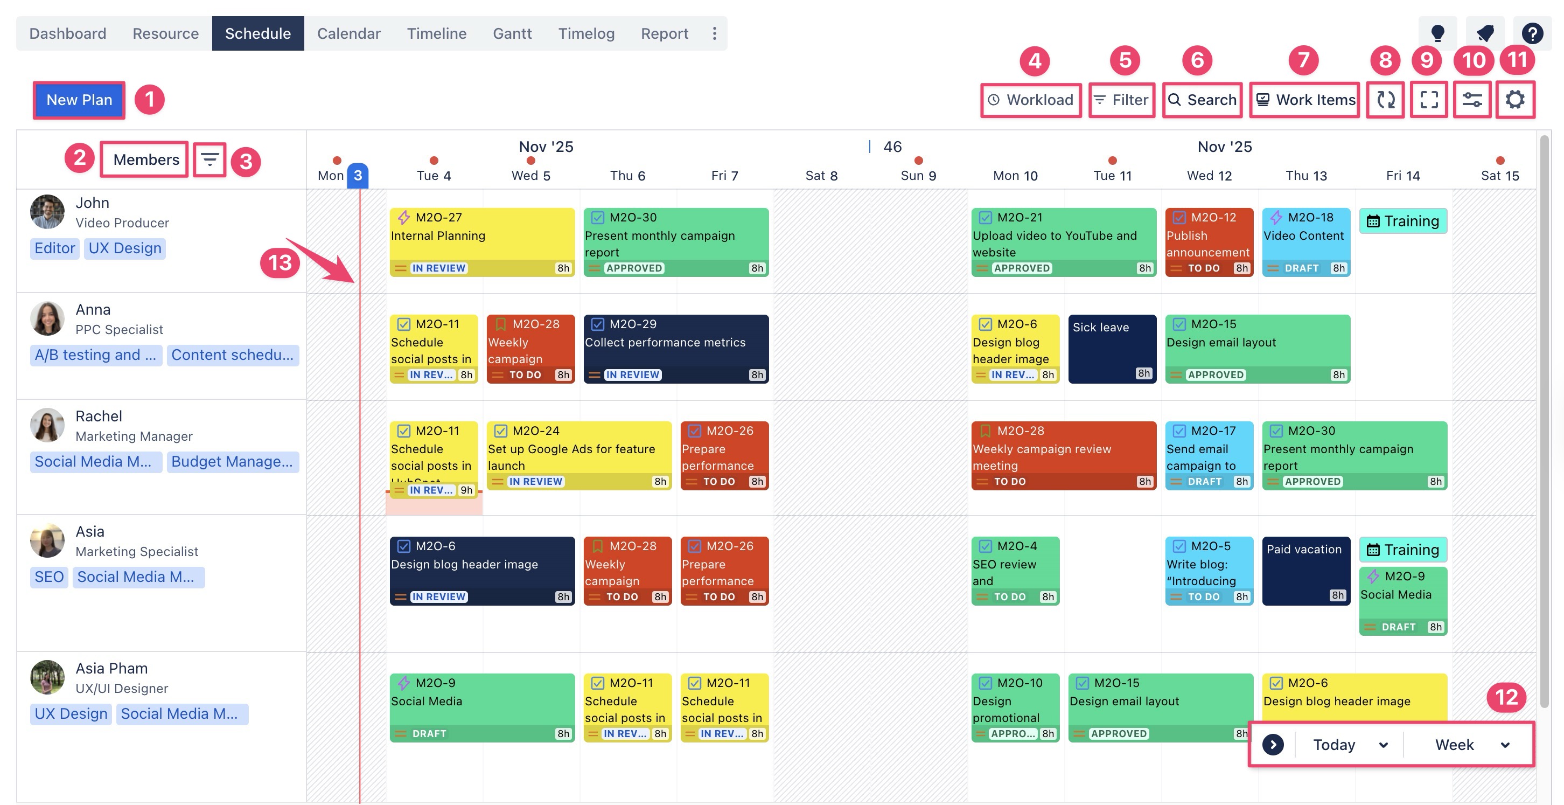Screen dimensions: 1564x805
Task: Click the lightbulb tips icon
Action: click(x=1437, y=33)
